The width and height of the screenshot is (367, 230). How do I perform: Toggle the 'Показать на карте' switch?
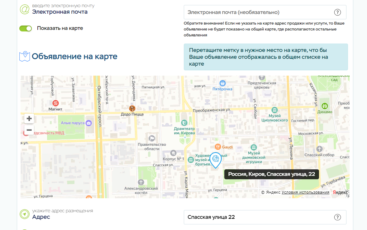tap(26, 28)
